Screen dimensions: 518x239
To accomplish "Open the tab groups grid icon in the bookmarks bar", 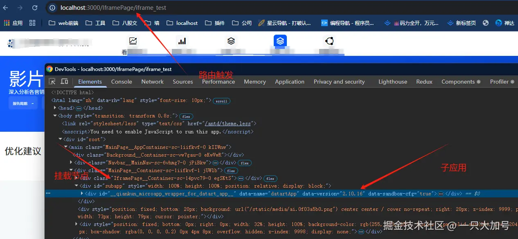I will coord(32,23).
